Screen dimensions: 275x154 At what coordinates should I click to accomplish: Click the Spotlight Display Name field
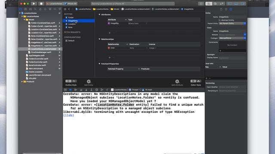click(232, 58)
